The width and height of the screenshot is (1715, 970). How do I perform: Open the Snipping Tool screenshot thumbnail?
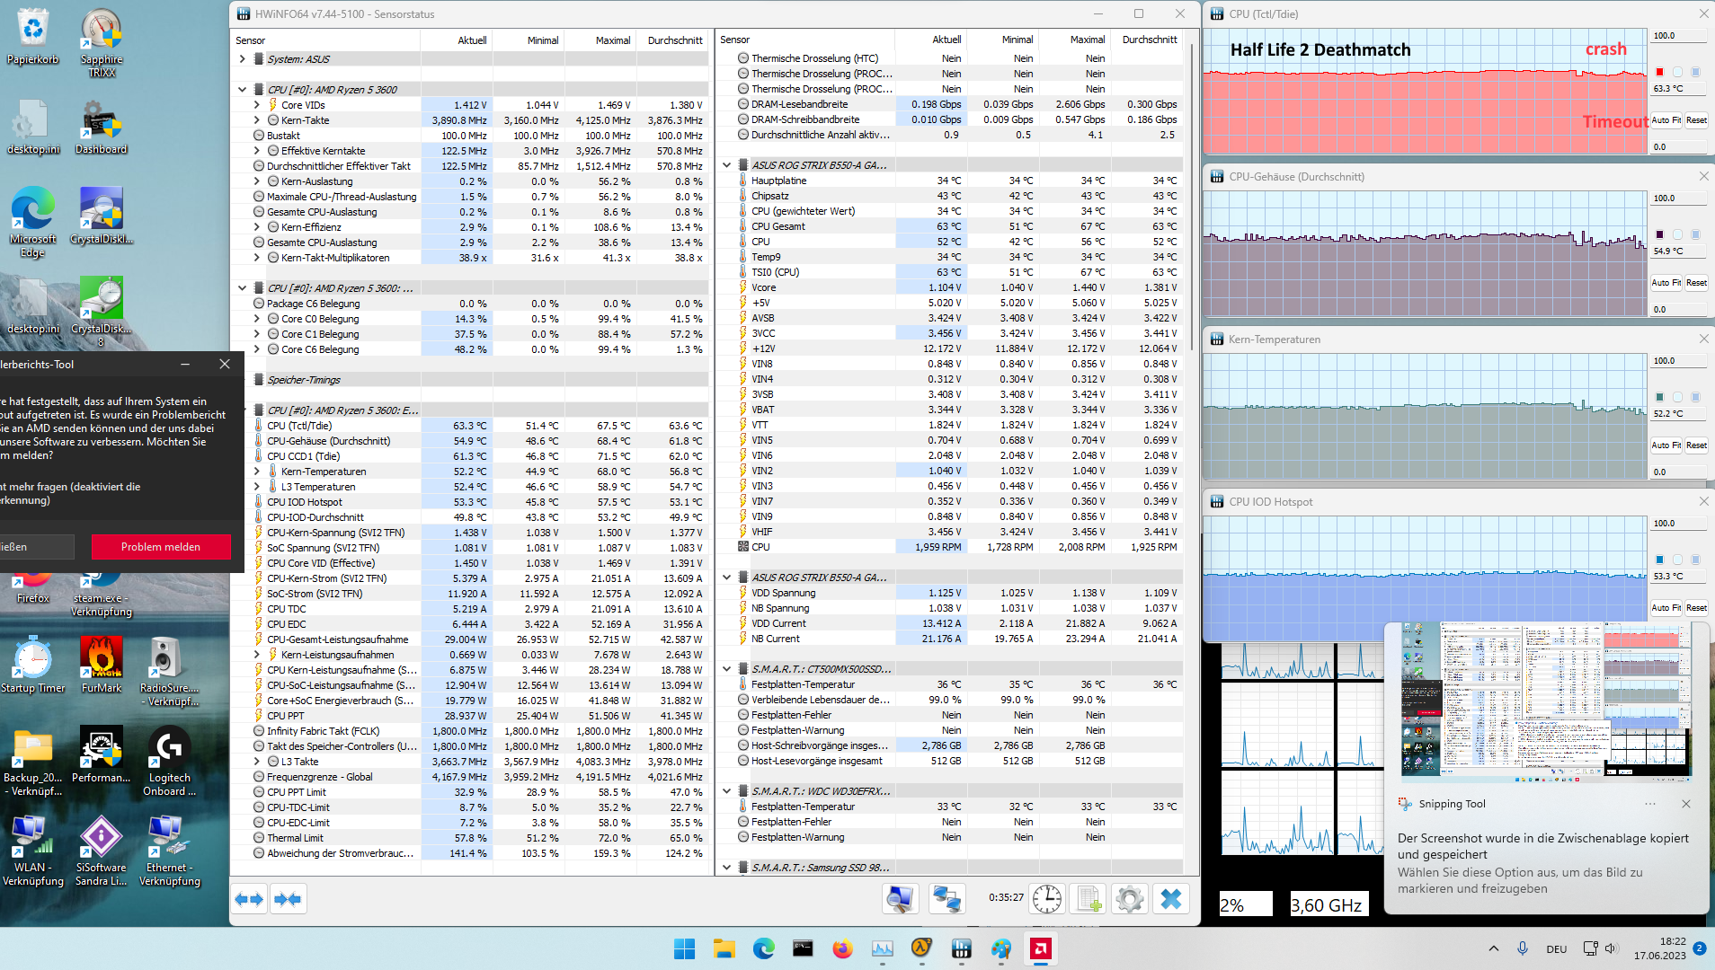click(1546, 703)
